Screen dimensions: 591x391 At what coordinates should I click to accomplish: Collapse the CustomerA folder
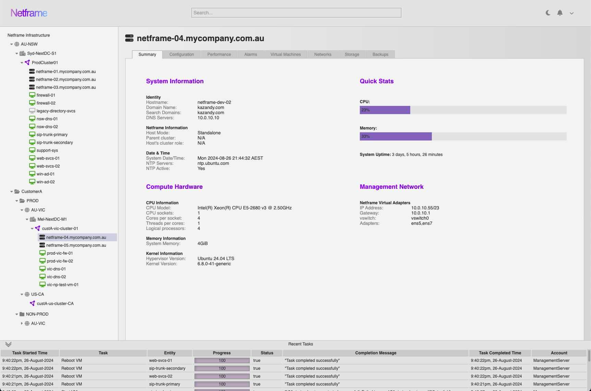11,192
